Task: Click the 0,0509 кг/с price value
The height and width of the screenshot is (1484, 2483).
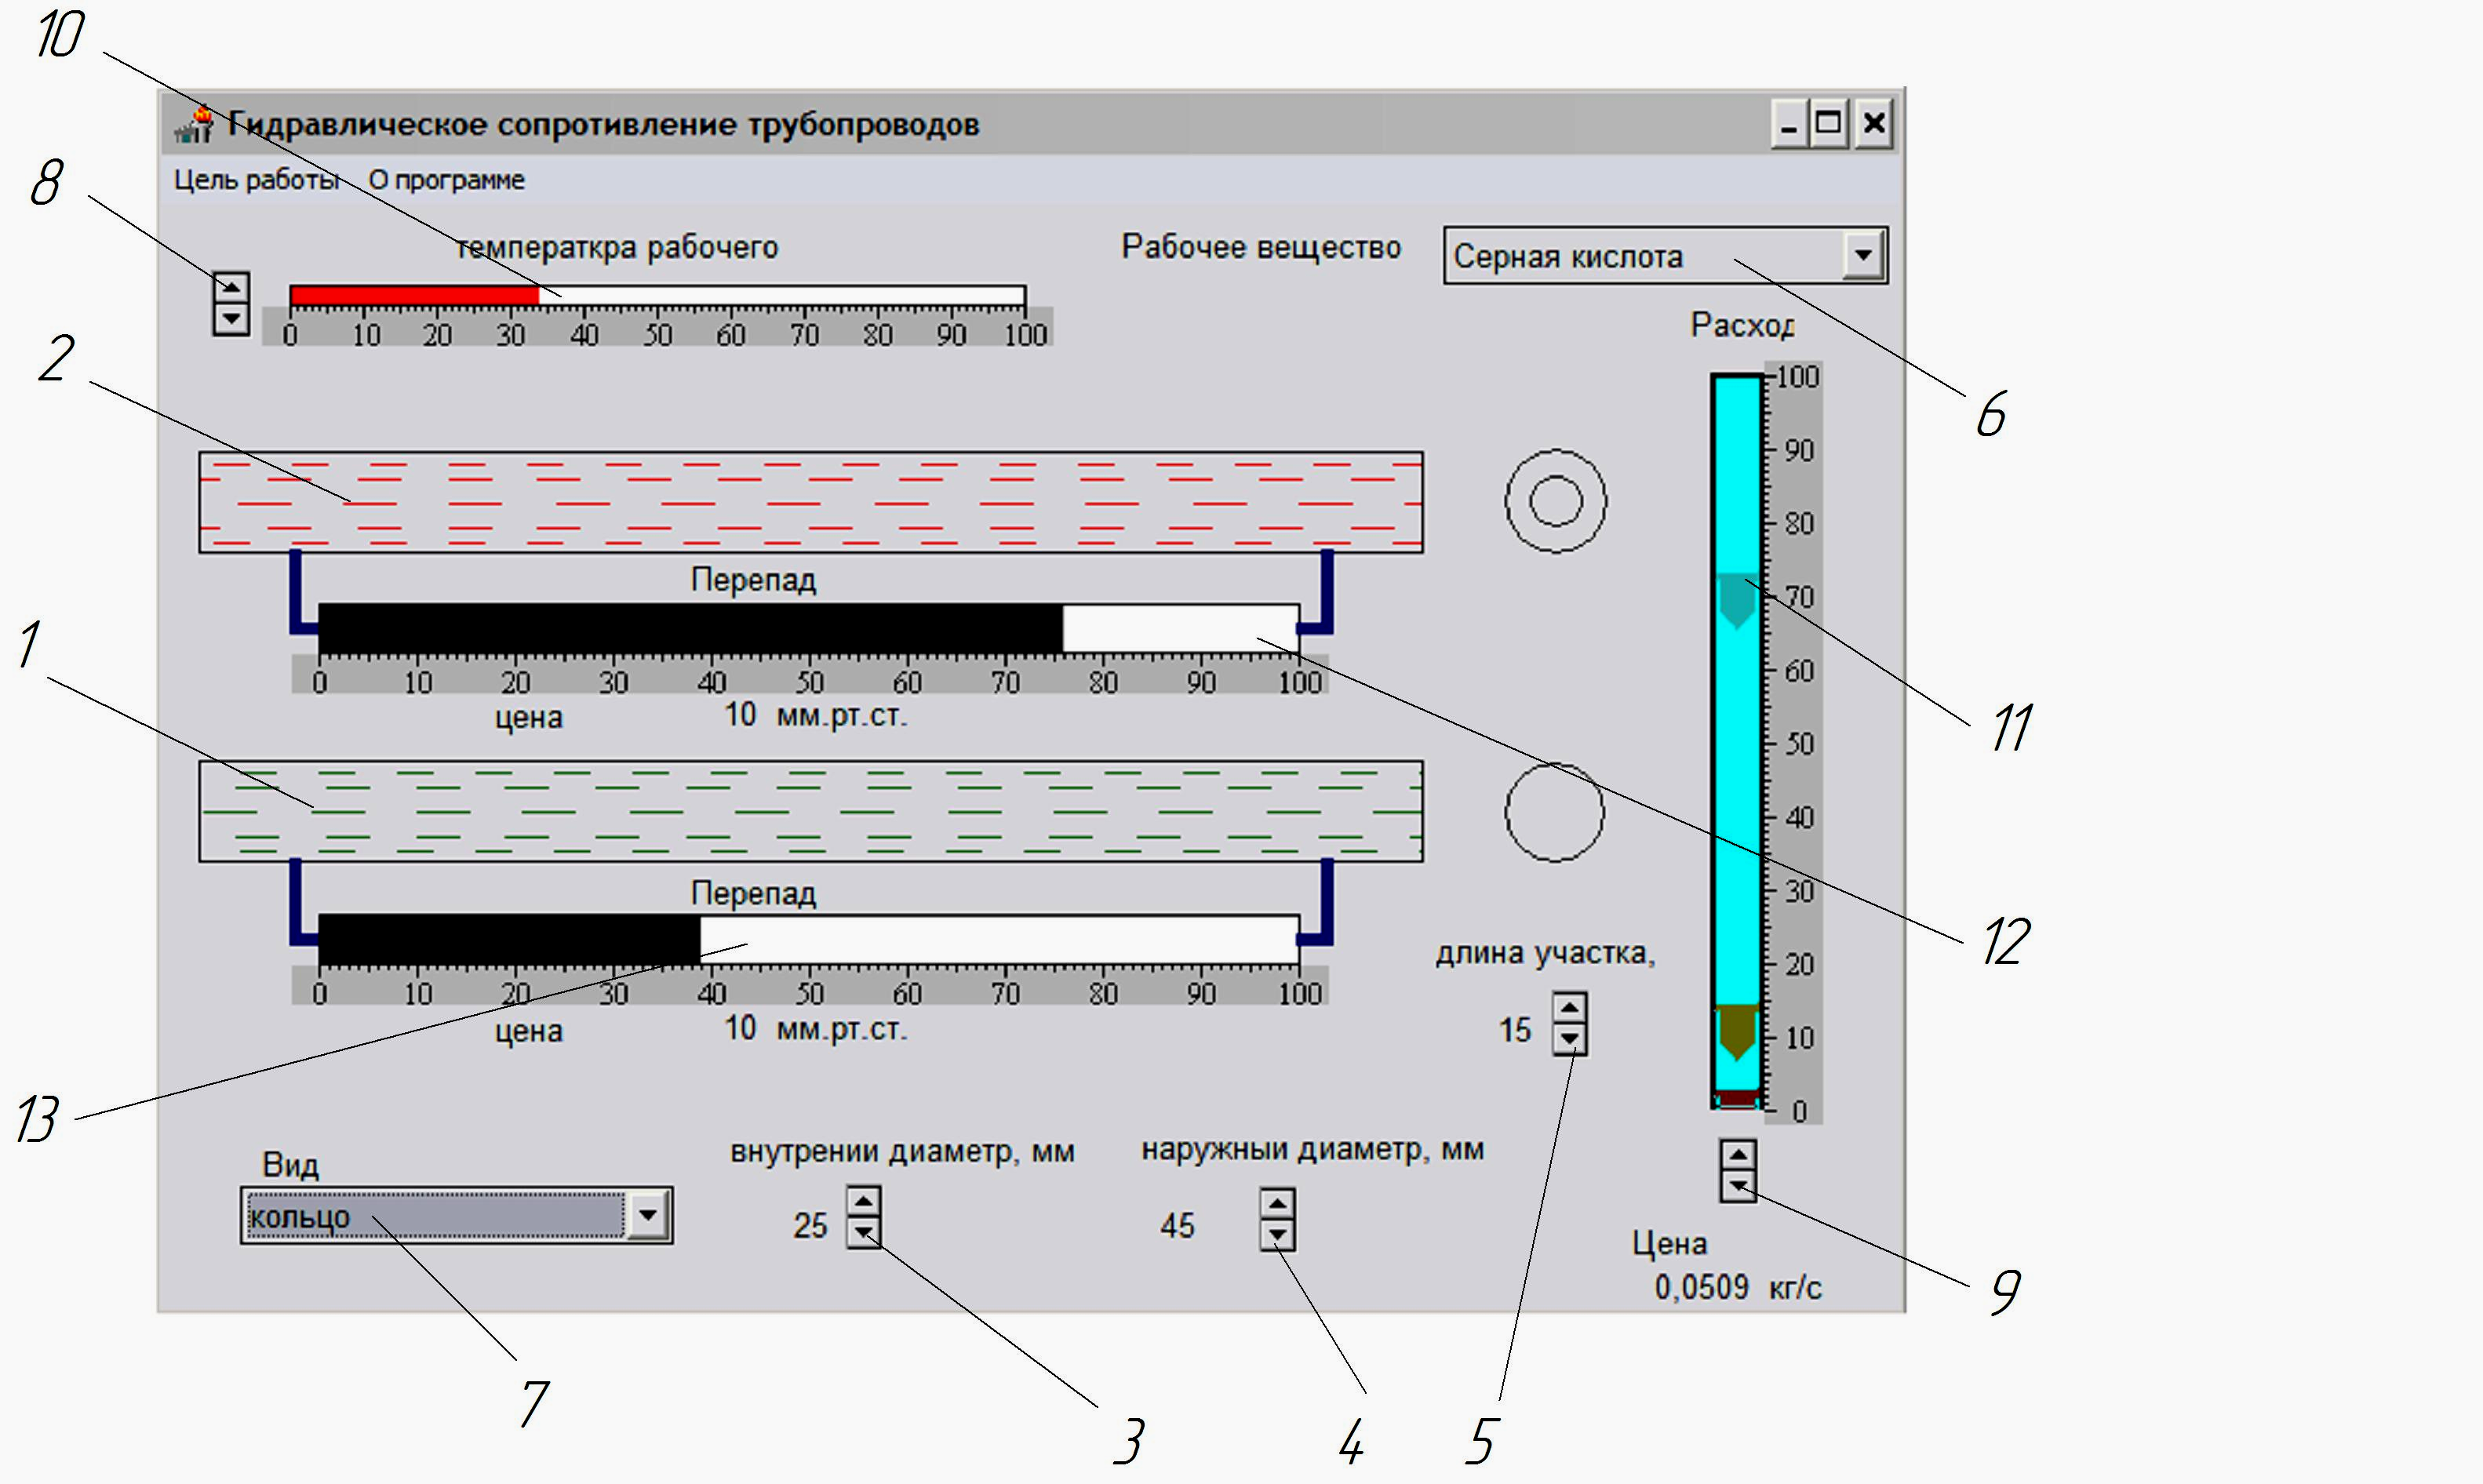Action: pyautogui.click(x=1738, y=1287)
